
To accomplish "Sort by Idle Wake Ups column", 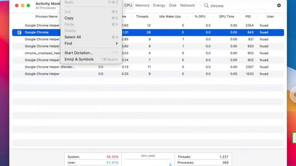I will click(170, 17).
